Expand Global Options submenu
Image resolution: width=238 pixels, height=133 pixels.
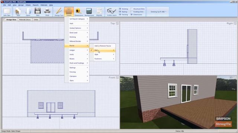coord(77,28)
